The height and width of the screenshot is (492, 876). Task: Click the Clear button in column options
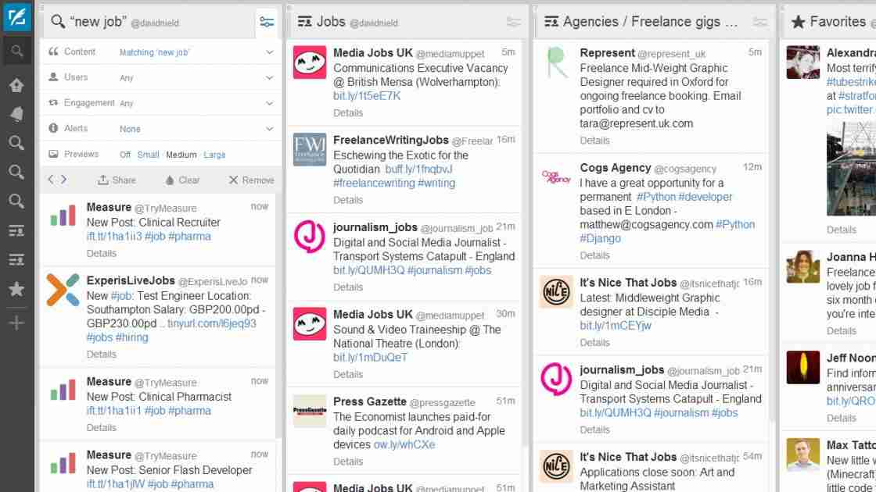point(182,180)
